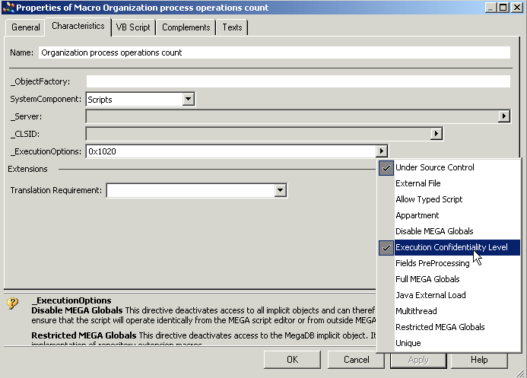527x378 pixels.
Task: Enable Disable MEGA Globals option
Action: [x=433, y=231]
